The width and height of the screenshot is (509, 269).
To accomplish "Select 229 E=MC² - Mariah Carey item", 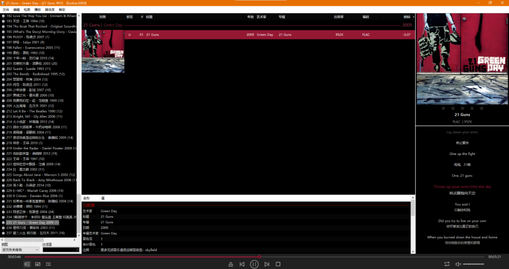I will (35, 191).
